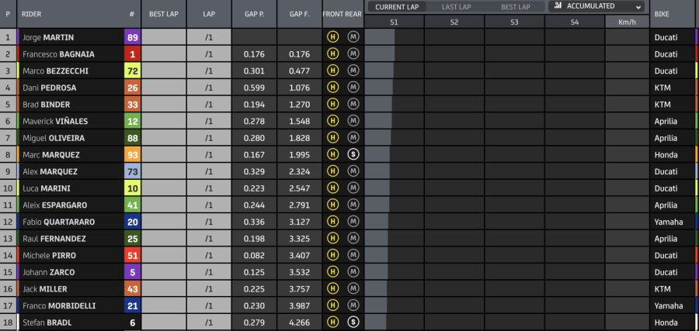Screen dimensions: 699x331
Task: Switch to the LAST LAP tab
Action: click(457, 7)
